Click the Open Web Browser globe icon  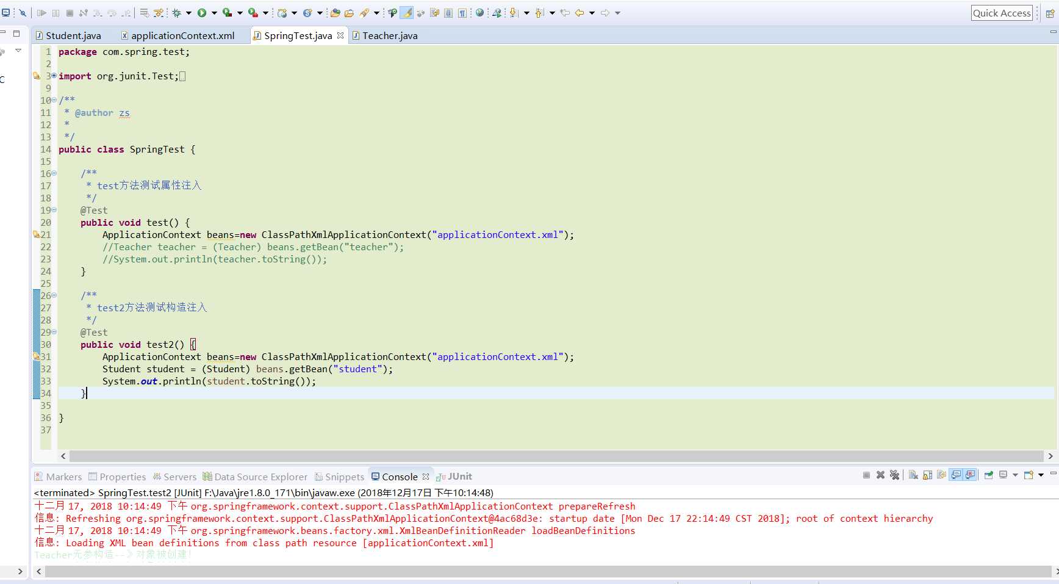(x=479, y=13)
